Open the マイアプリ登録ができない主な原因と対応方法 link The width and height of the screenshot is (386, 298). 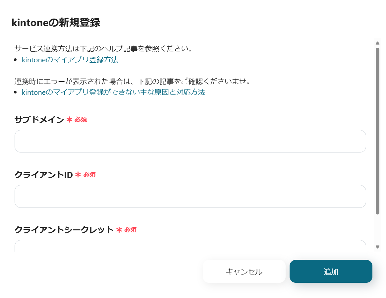coord(113,92)
